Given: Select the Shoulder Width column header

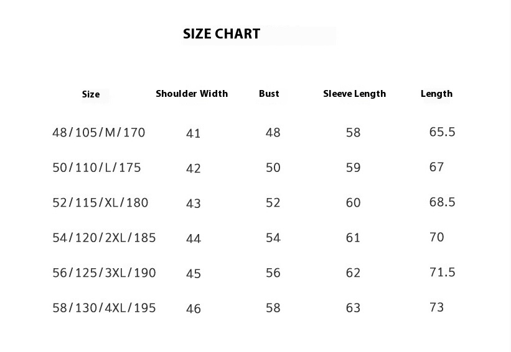Looking at the screenshot, I should point(192,94).
